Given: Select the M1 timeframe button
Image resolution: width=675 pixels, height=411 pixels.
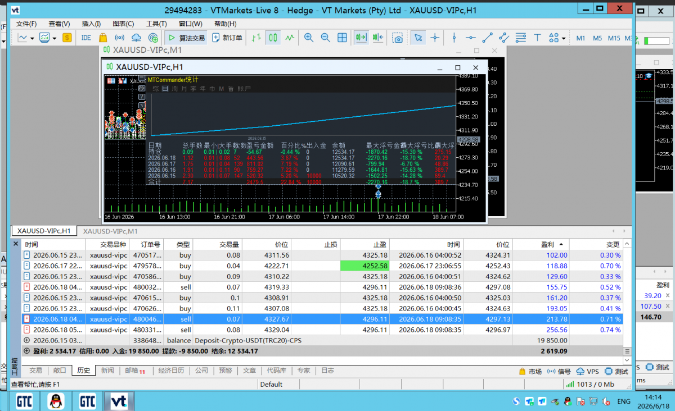Looking at the screenshot, I should click(x=581, y=38).
